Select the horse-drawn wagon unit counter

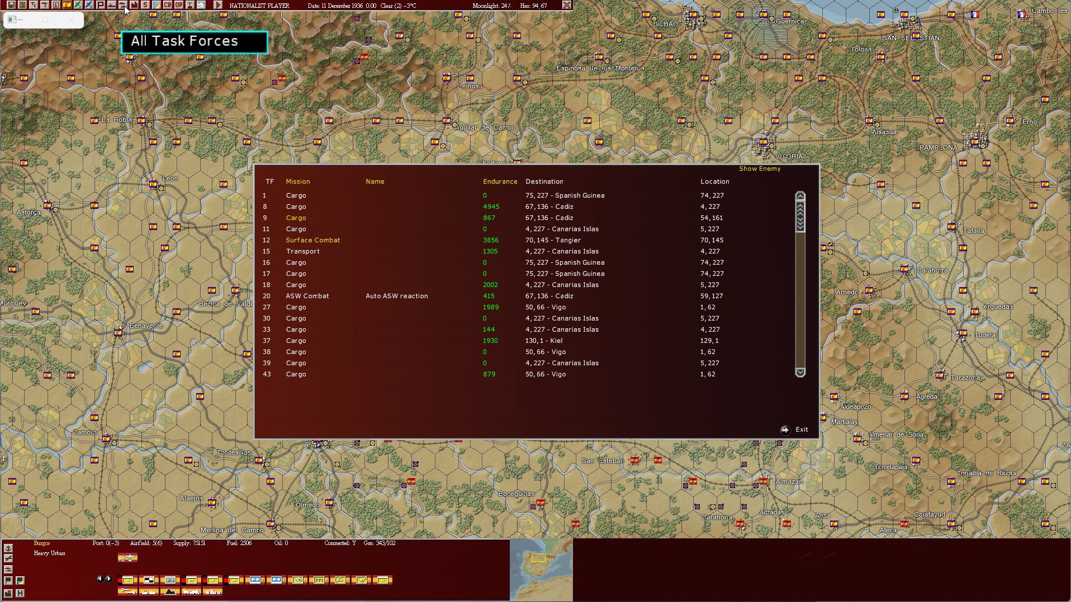pyautogui.click(x=191, y=591)
